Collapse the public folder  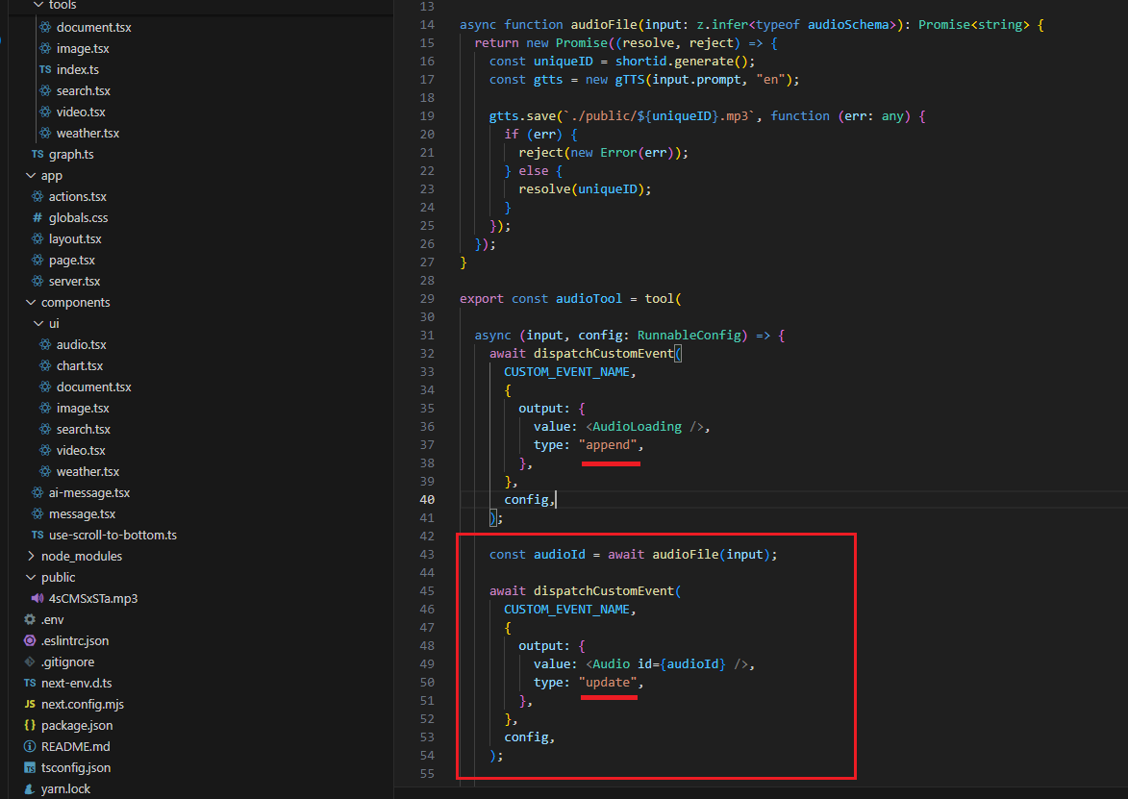[31, 578]
